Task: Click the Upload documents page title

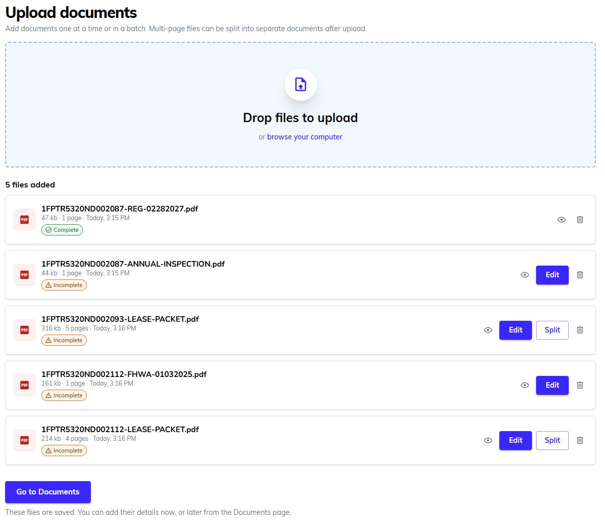Action: tap(71, 13)
